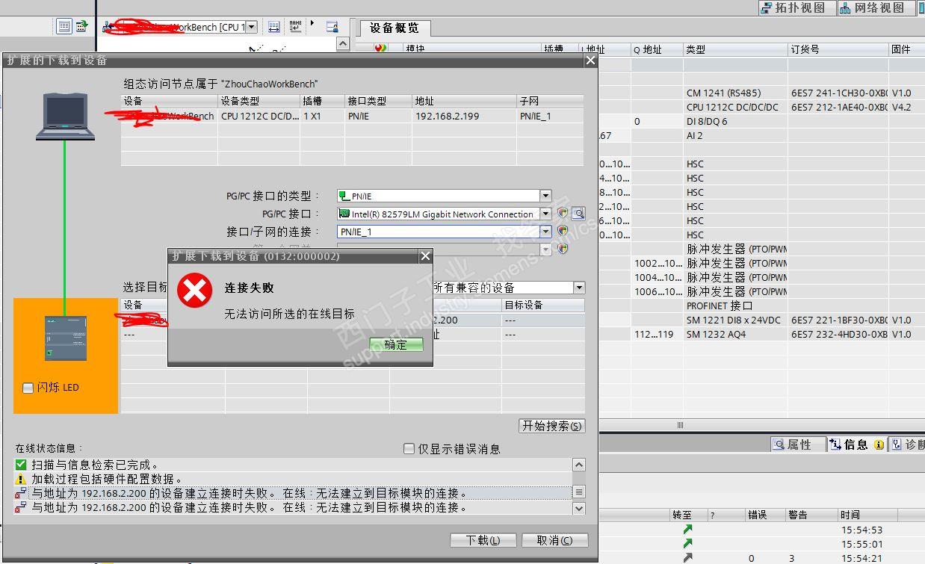Viewport: 925px width, 564px height.
Task: Click the PLC device image in orange panel
Action: (x=65, y=338)
